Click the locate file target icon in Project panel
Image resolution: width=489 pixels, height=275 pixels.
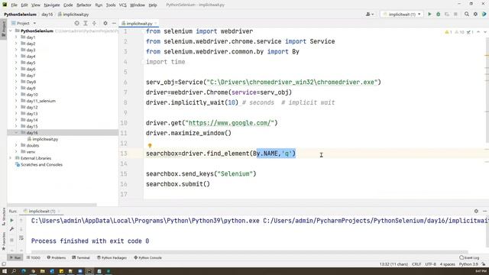click(76, 23)
